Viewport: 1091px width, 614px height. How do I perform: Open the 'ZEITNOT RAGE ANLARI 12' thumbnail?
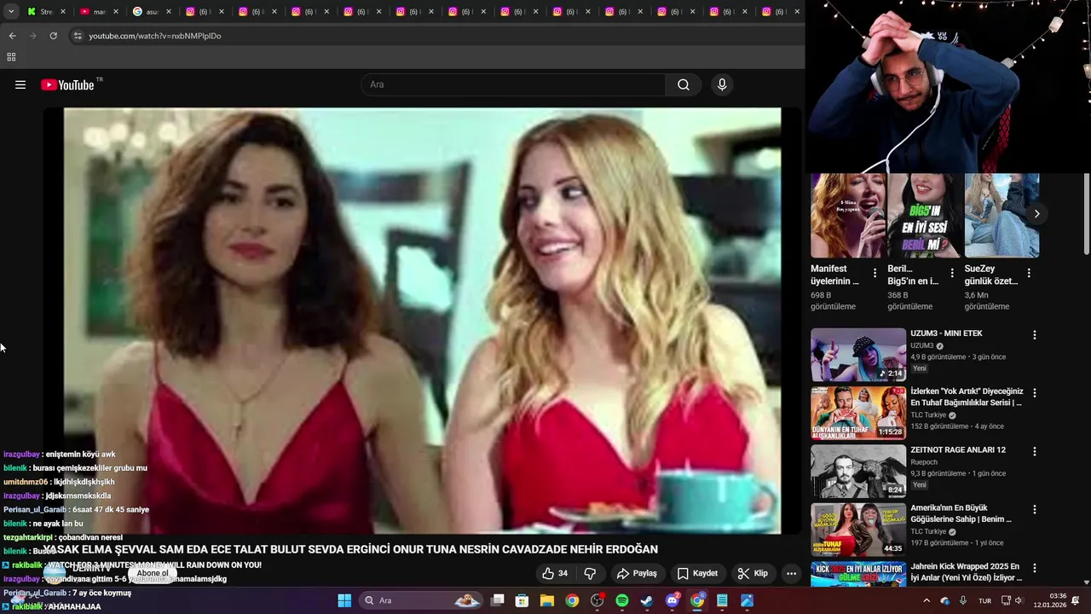[858, 471]
